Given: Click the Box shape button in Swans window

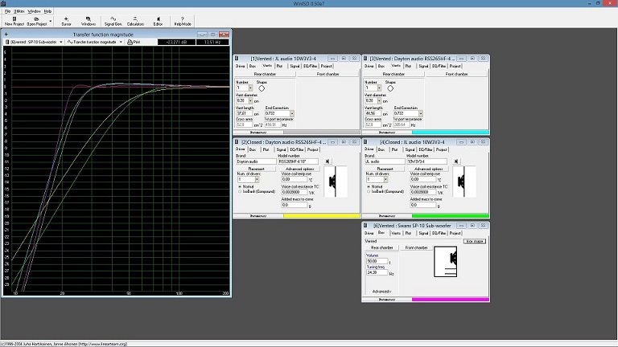Looking at the screenshot, I should point(475,241).
